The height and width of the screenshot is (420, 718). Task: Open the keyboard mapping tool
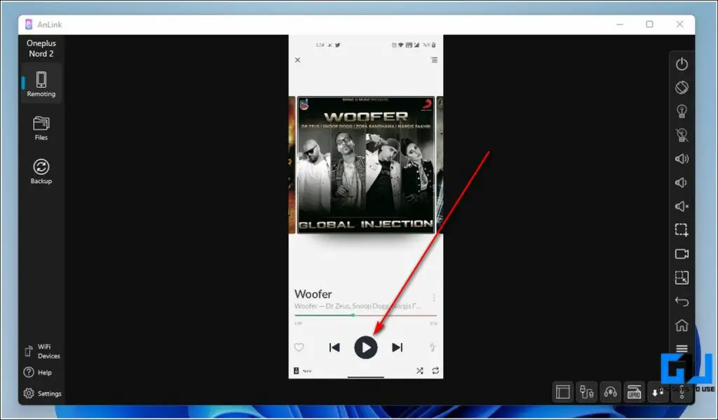coord(635,392)
